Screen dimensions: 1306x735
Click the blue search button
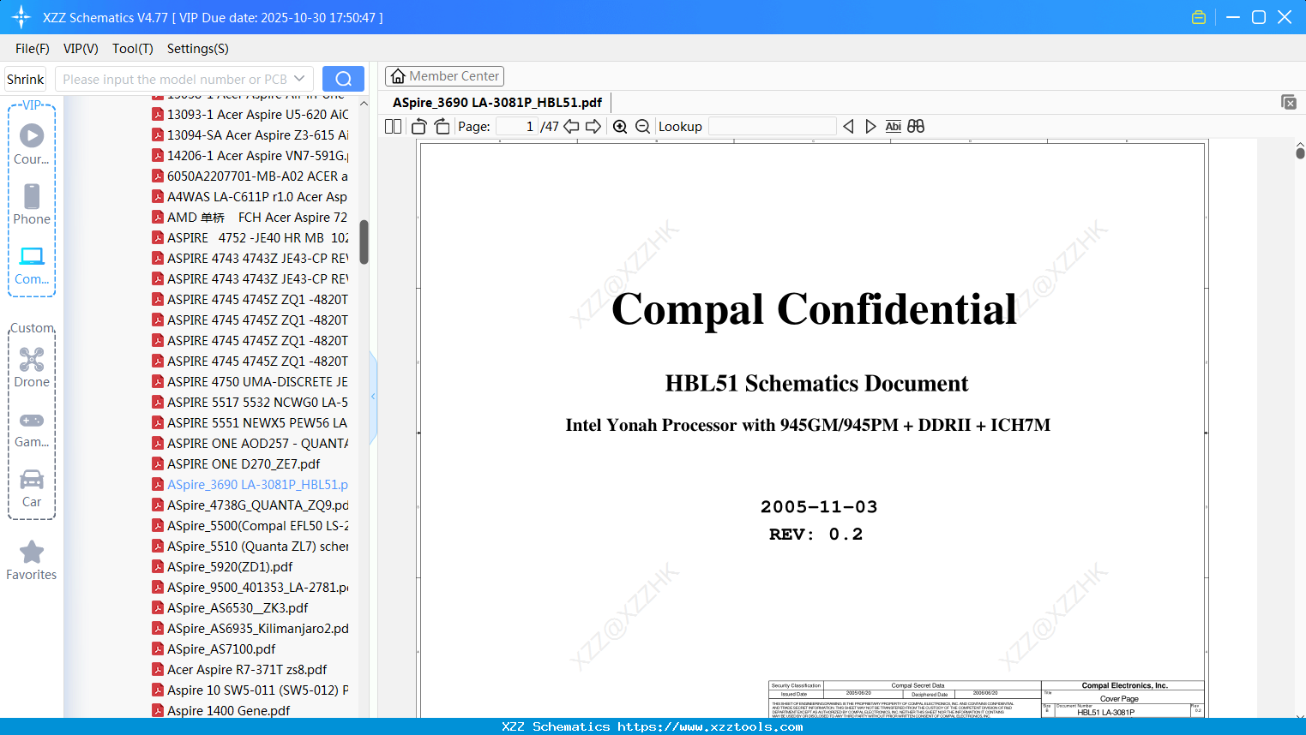(343, 79)
